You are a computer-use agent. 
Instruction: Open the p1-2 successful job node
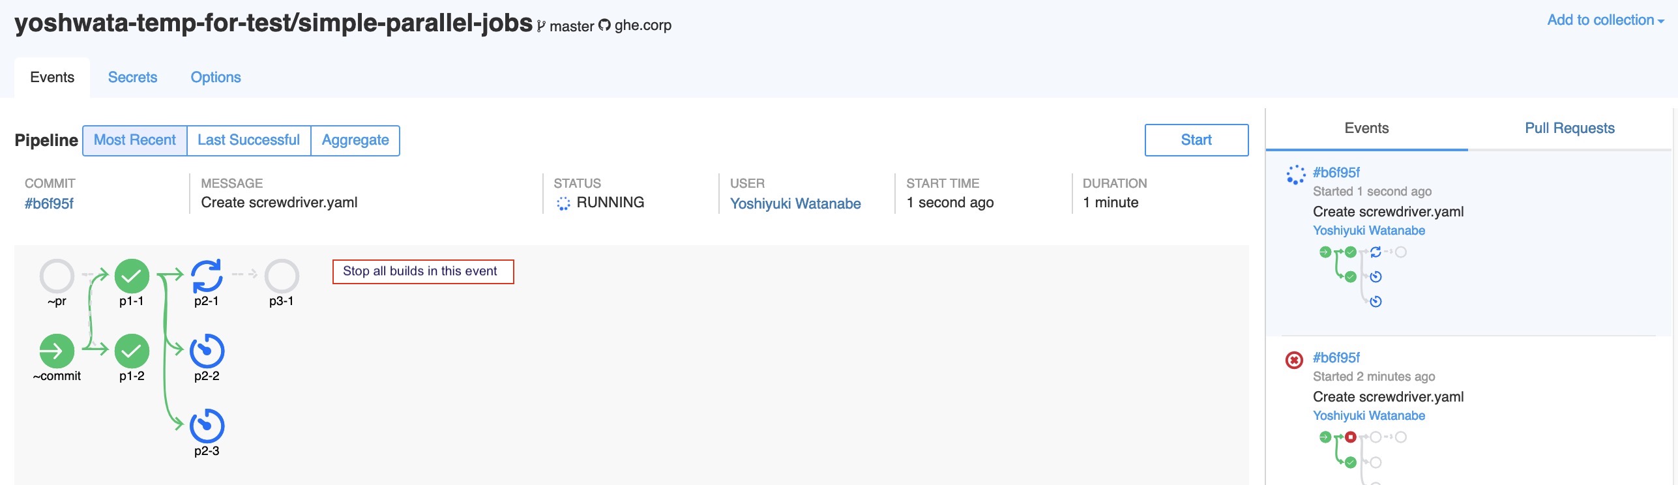click(132, 351)
